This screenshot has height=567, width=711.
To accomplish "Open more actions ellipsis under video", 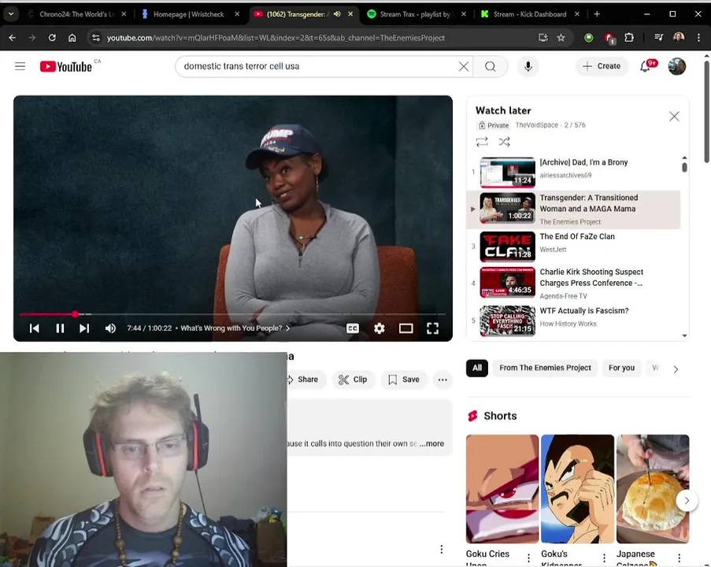I will pyautogui.click(x=443, y=380).
